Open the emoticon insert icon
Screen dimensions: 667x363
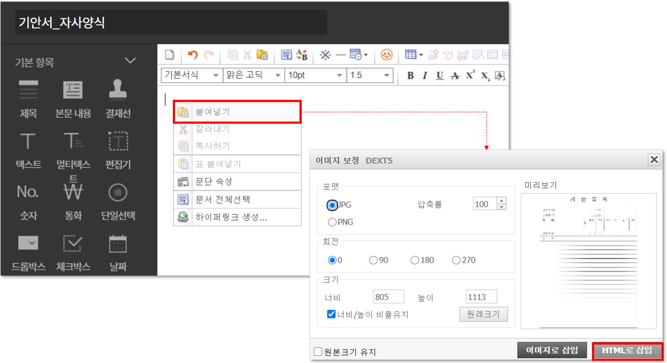point(386,55)
